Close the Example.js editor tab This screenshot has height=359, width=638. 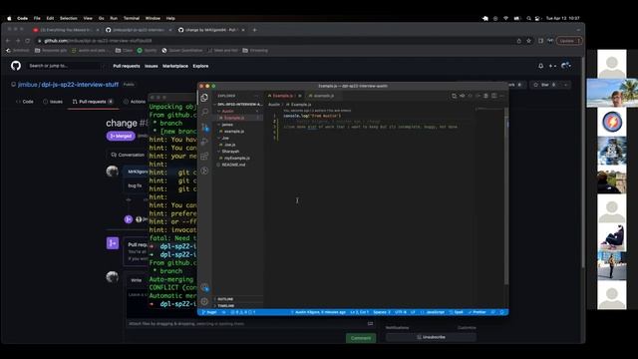pos(300,96)
